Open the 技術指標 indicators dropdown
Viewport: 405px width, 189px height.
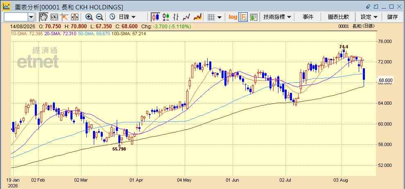[x=277, y=17]
